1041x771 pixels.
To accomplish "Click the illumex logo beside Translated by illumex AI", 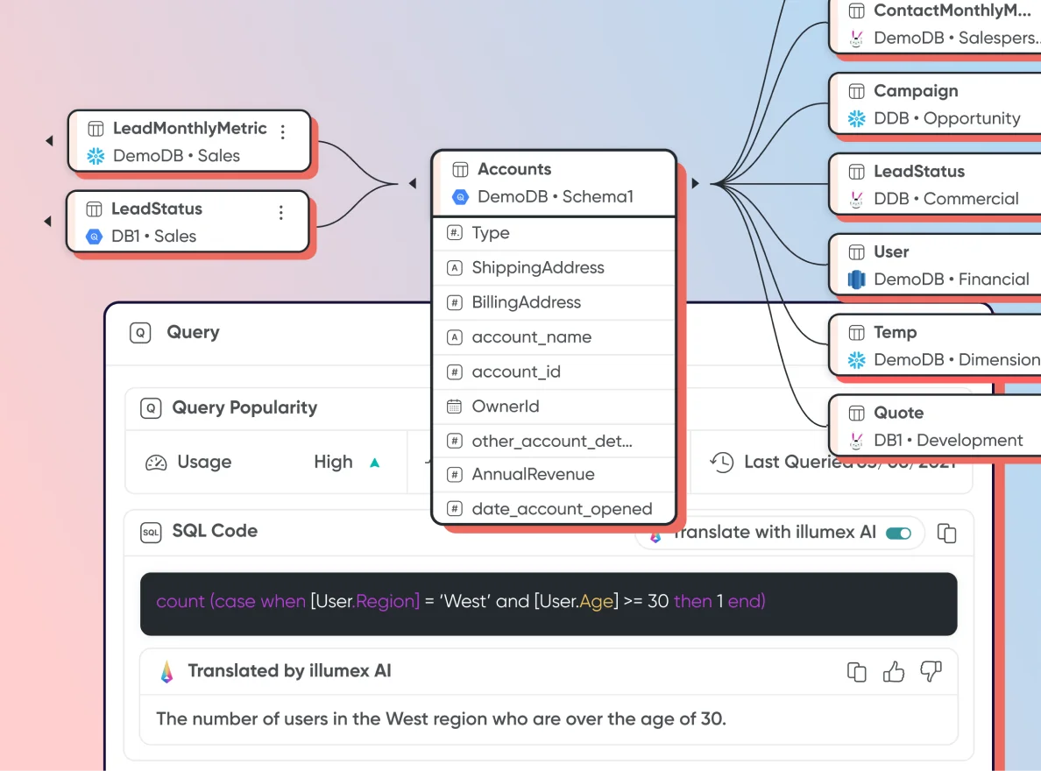I will 166,671.
